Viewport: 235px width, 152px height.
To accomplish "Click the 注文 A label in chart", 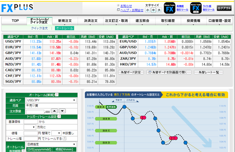I will click(x=101, y=107).
